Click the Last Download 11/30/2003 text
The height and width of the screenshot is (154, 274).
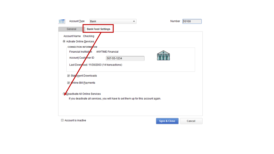click(x=96, y=65)
